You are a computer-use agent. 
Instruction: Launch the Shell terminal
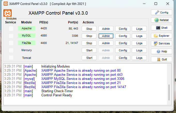click(x=162, y=28)
